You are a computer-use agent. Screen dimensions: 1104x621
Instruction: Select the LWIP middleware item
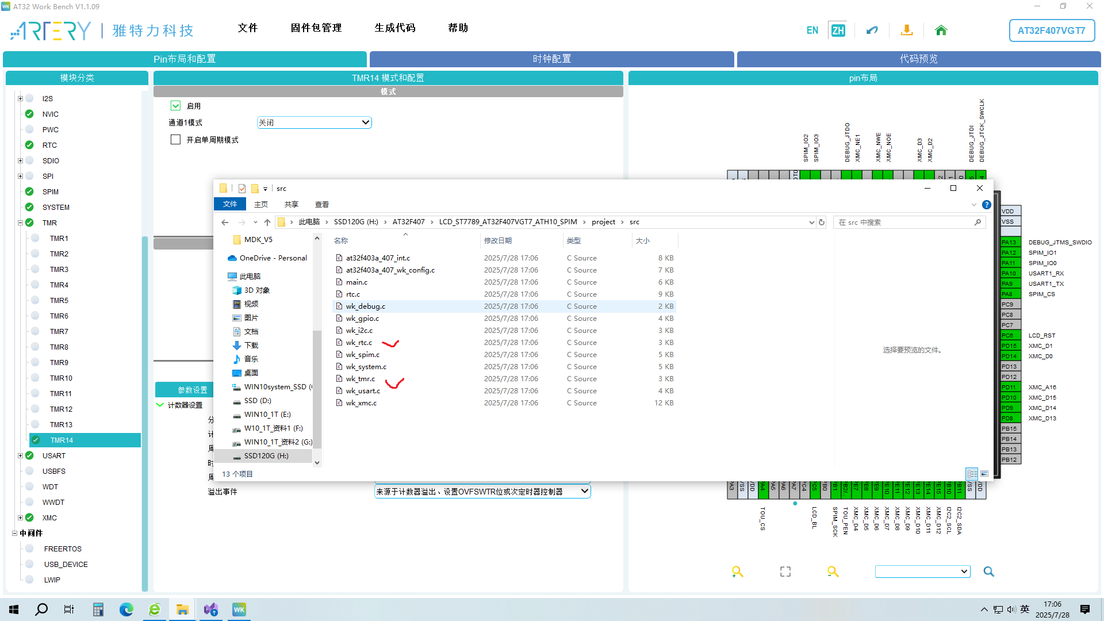click(x=52, y=580)
